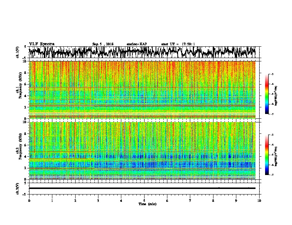Click the ch.1 colorbar's "-7" tick label
Screen dimensions: 292x225
coord(272,114)
